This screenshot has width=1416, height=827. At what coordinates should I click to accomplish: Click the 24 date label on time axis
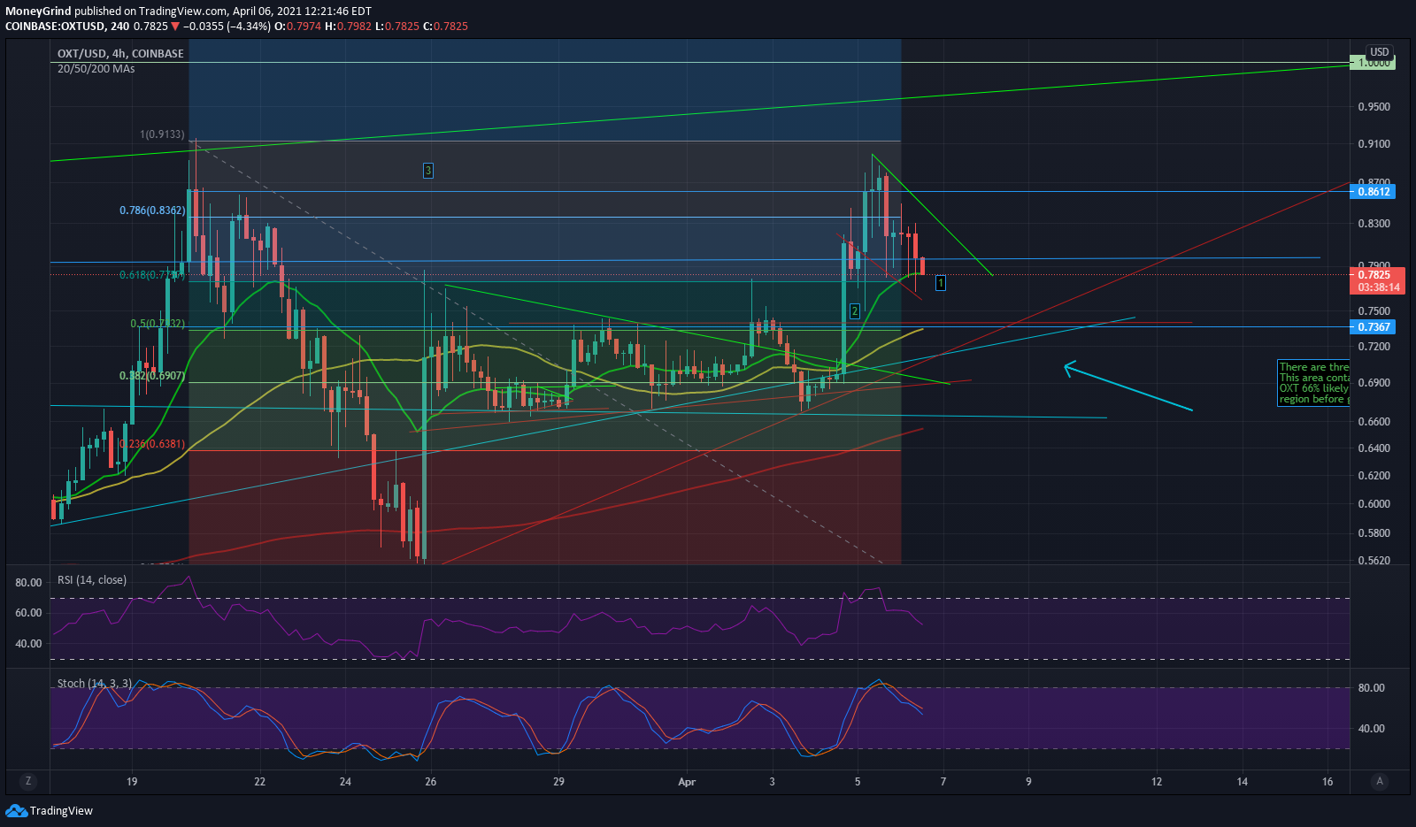click(x=345, y=781)
